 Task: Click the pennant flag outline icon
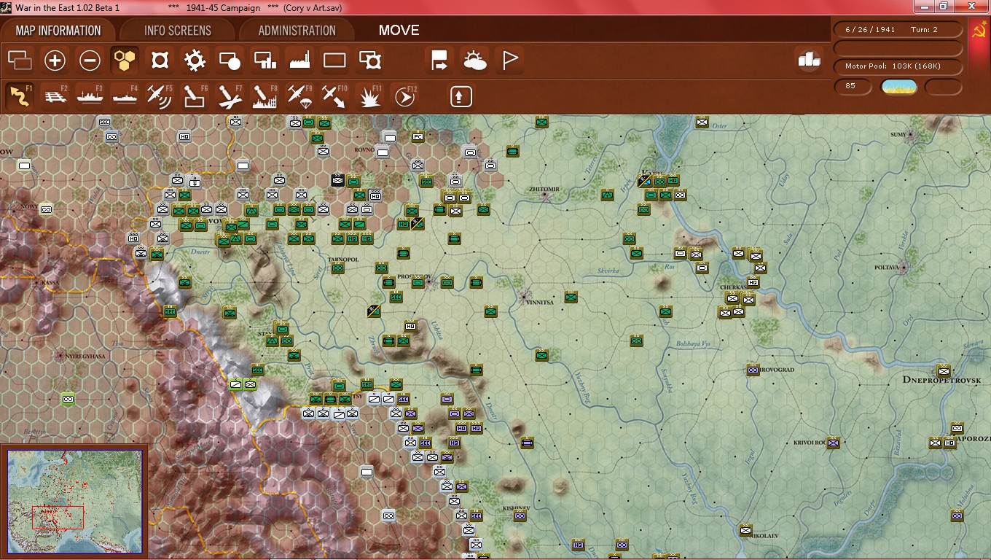coord(510,60)
